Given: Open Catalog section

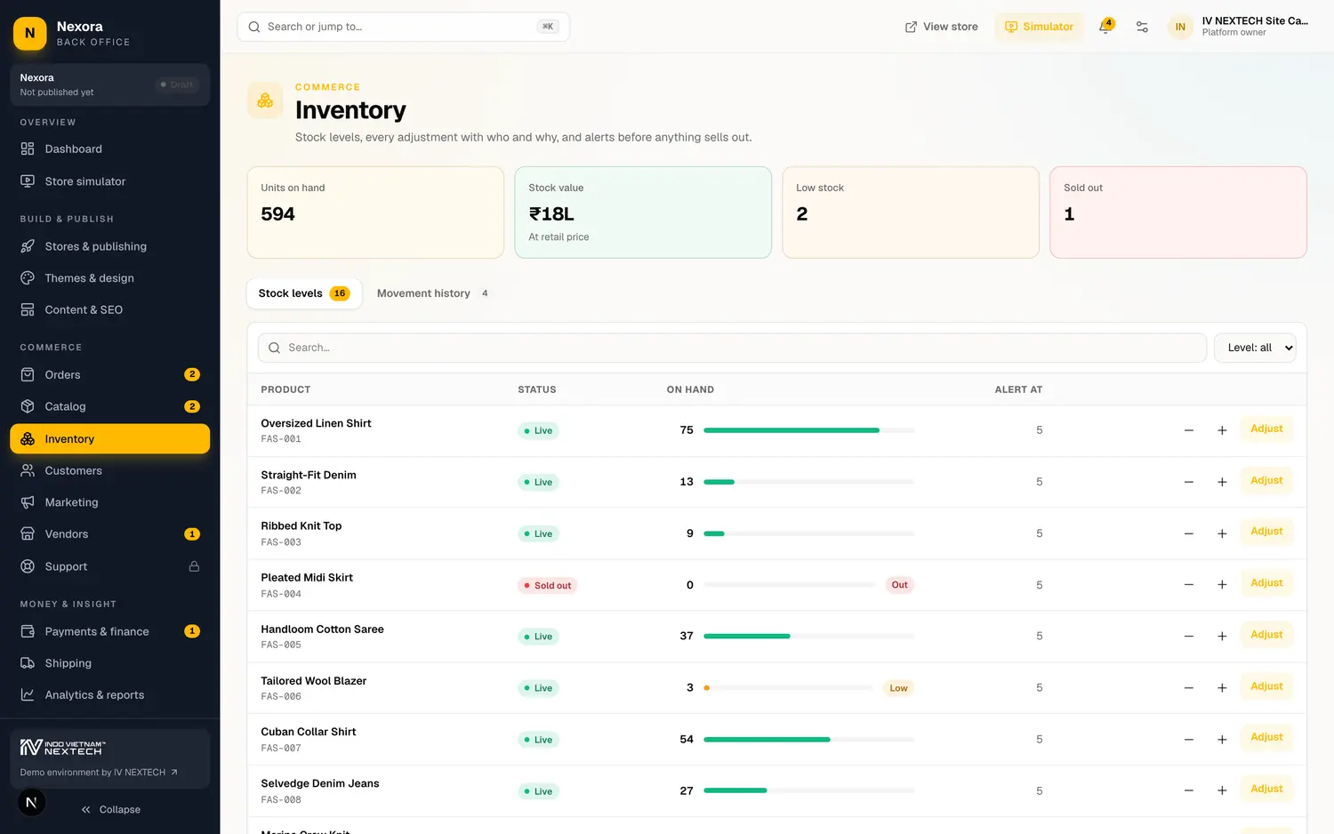Looking at the screenshot, I should point(110,407).
